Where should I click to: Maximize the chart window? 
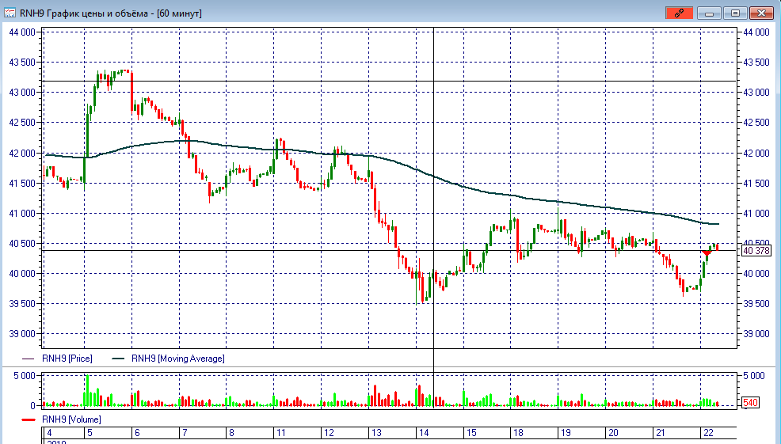pyautogui.click(x=735, y=13)
